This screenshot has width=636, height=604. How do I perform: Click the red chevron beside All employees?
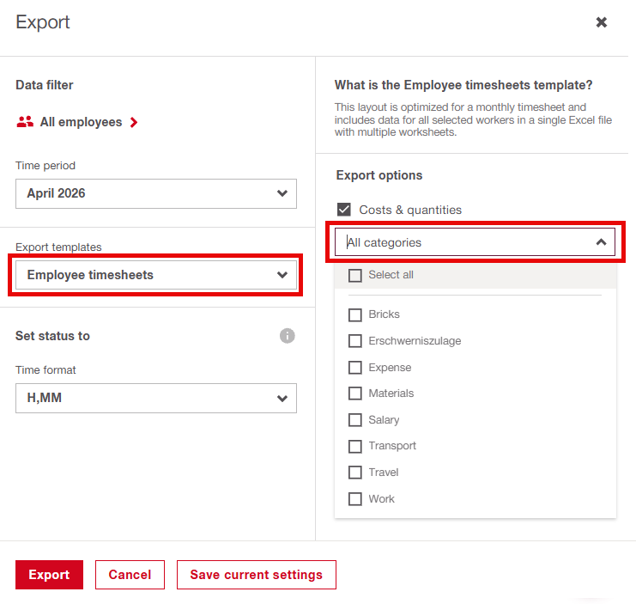(x=134, y=122)
